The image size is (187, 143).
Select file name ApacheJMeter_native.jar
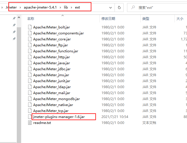(53, 105)
